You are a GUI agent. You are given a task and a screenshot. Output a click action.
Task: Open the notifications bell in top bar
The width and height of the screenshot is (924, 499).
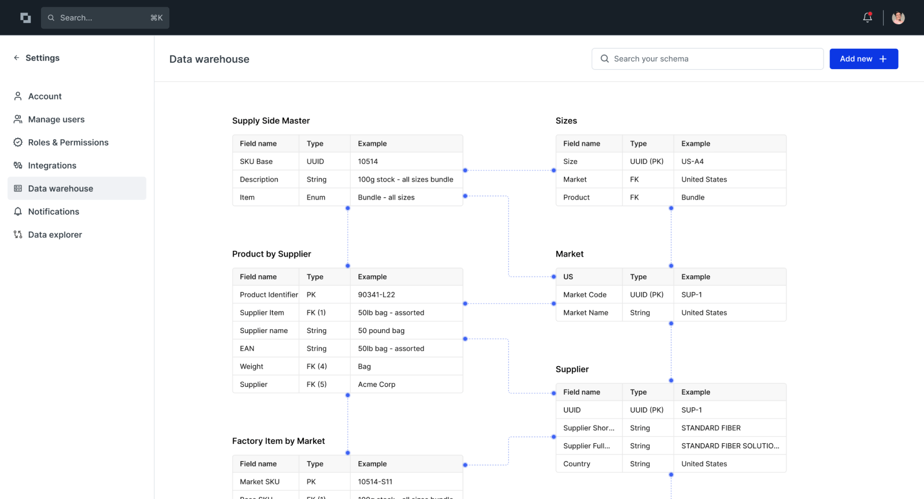(x=867, y=18)
